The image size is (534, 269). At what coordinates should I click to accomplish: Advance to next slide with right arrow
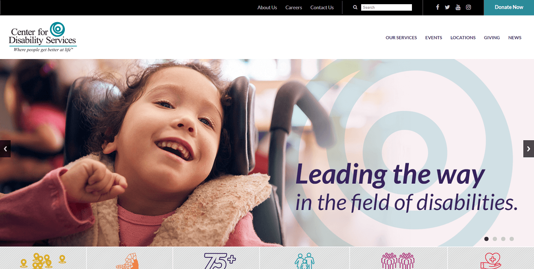(x=529, y=149)
